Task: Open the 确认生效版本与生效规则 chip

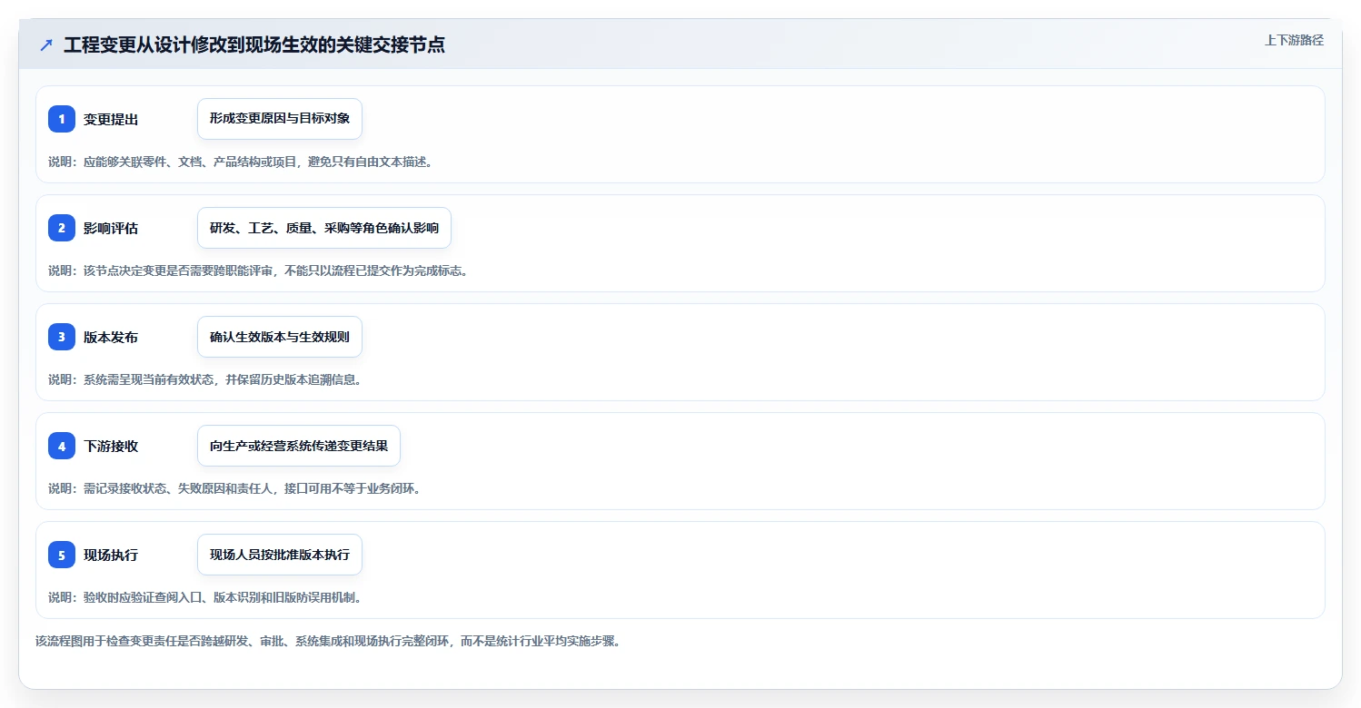Action: tap(280, 337)
